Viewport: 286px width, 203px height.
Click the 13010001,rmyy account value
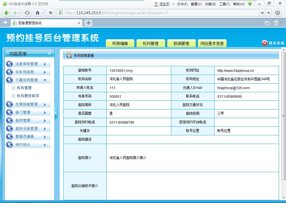pyautogui.click(x=121, y=70)
